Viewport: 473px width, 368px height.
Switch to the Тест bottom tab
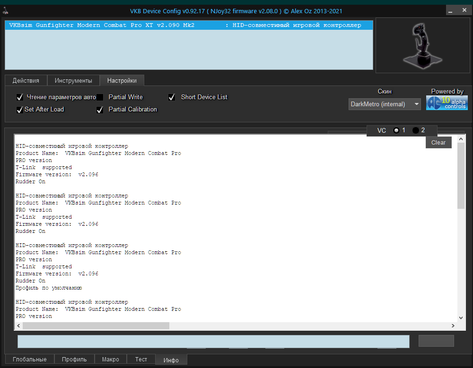[x=141, y=359]
